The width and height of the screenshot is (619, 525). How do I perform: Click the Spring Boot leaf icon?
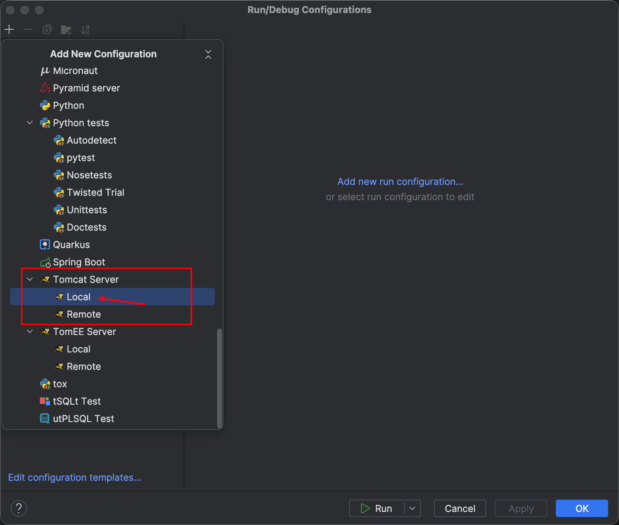pyautogui.click(x=45, y=262)
